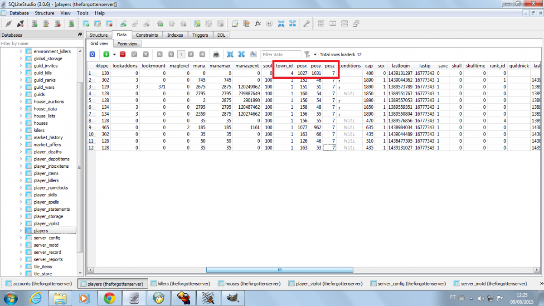Screen dimensions: 544x306
Task: Select the guild_ranks table in tree
Action: click(x=44, y=80)
